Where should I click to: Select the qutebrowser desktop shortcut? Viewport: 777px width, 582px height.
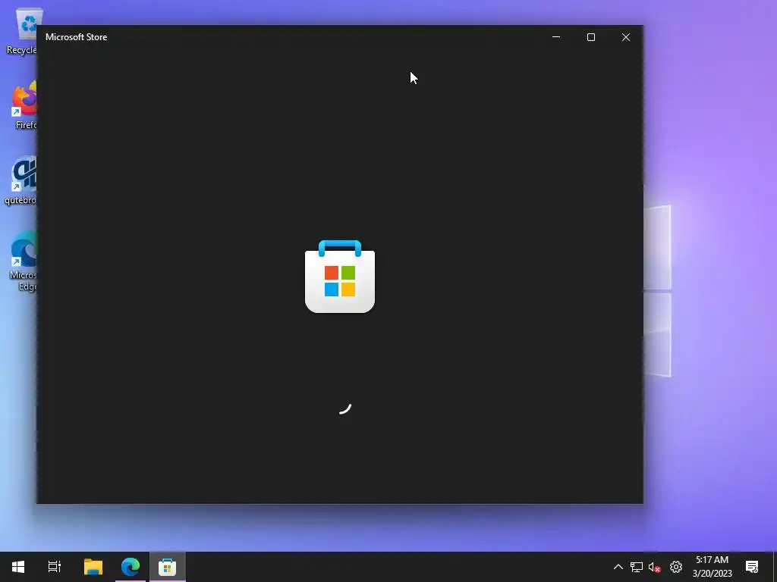coord(20,180)
